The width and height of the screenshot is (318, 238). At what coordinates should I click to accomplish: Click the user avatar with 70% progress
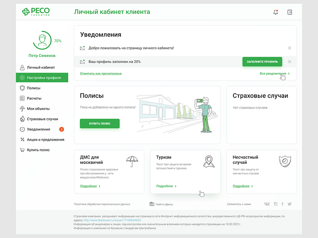[x=42, y=40]
